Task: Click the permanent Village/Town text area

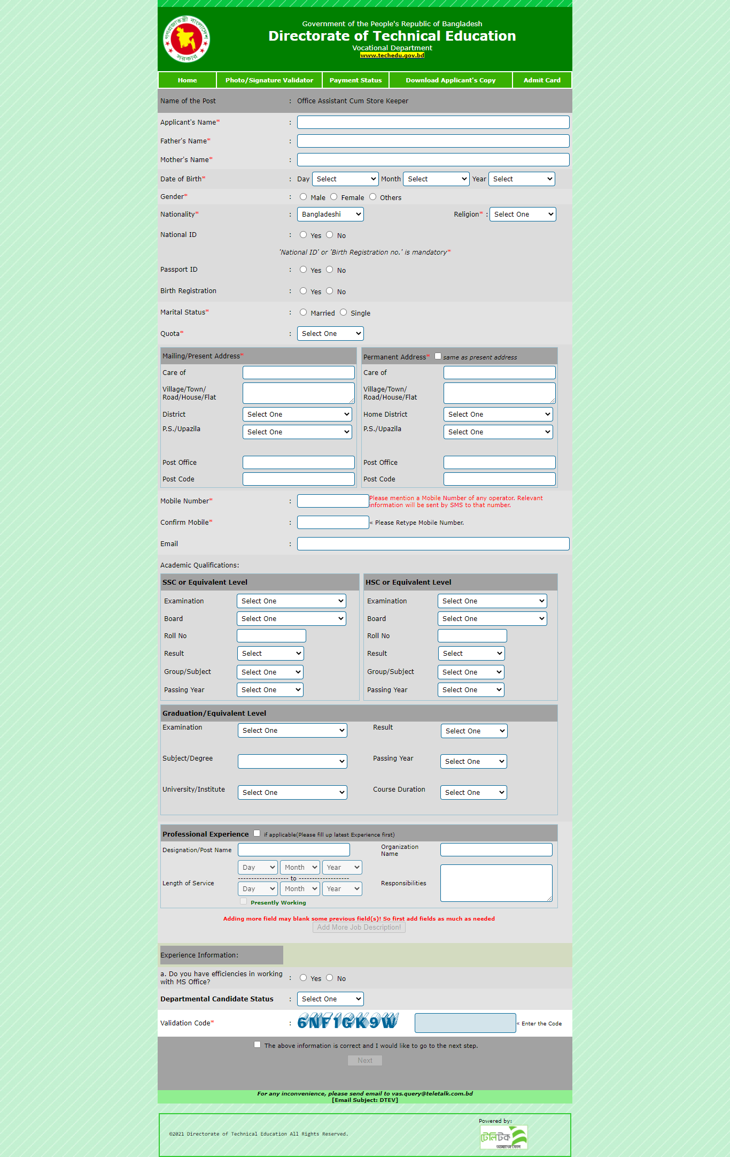Action: [x=500, y=393]
